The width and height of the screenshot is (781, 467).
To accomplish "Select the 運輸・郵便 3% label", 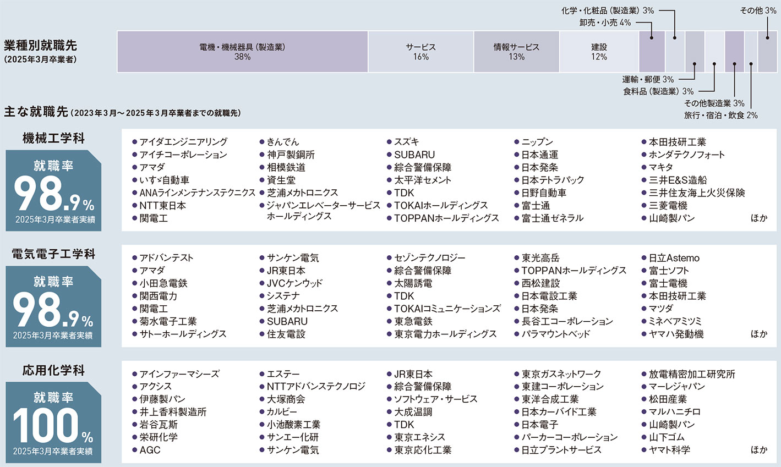I will pos(648,79).
